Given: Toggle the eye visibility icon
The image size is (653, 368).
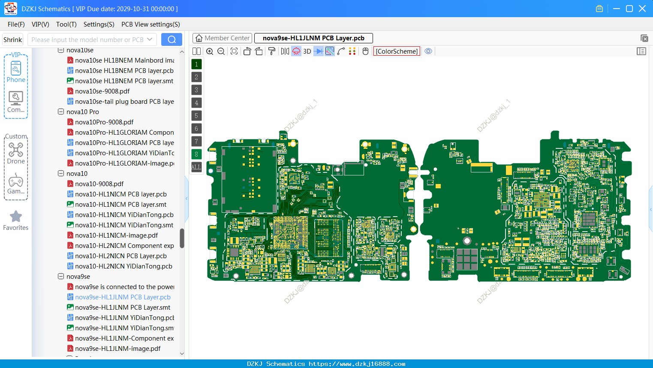Looking at the screenshot, I should pyautogui.click(x=428, y=51).
